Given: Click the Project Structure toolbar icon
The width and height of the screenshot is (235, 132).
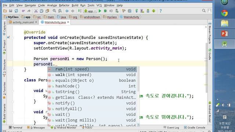Looking at the screenshot, I should [130, 11].
